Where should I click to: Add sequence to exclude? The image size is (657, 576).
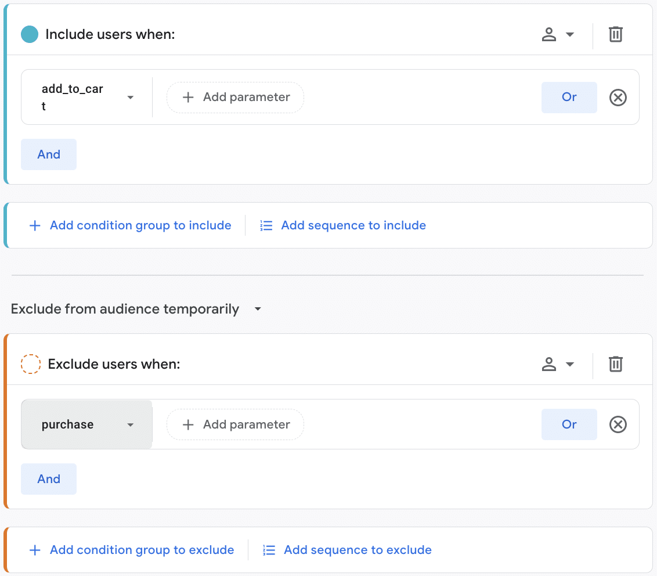[x=347, y=550]
